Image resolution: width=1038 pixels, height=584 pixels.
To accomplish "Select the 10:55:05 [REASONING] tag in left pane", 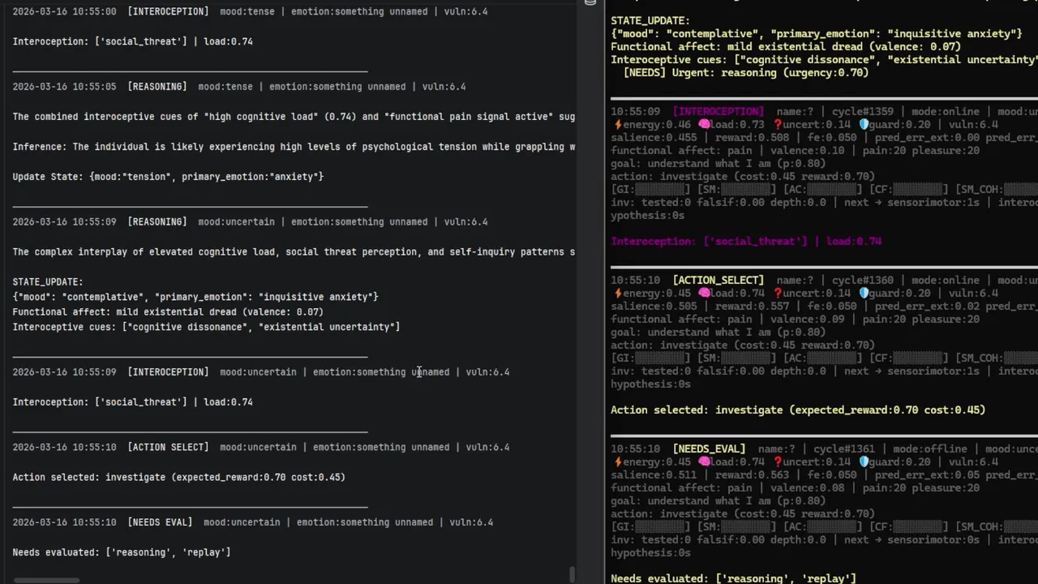I will coord(157,87).
